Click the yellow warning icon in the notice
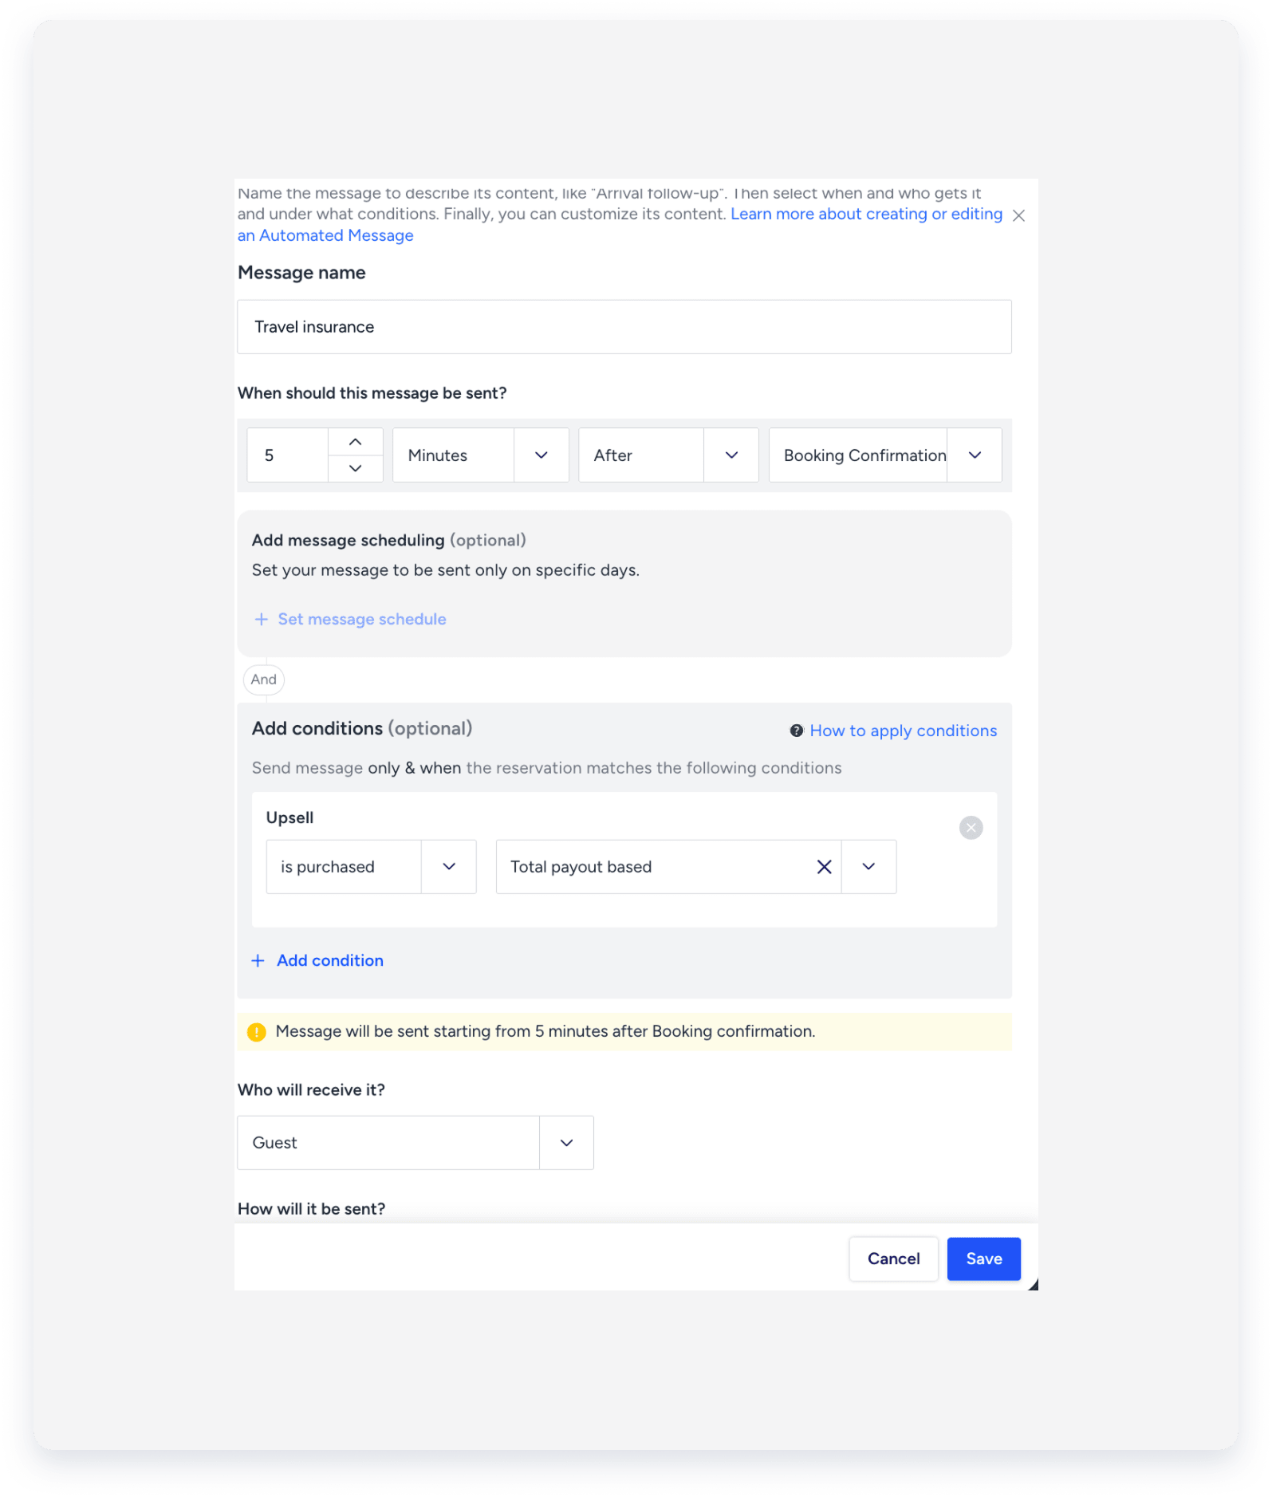Image resolution: width=1272 pixels, height=1497 pixels. tap(257, 1032)
